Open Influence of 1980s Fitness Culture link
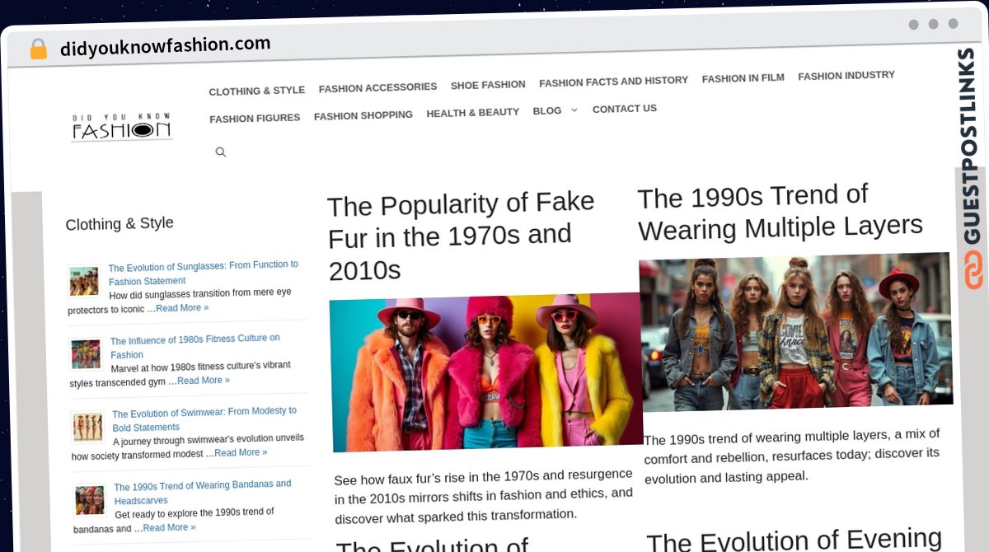This screenshot has height=552, width=989. pyautogui.click(x=195, y=346)
